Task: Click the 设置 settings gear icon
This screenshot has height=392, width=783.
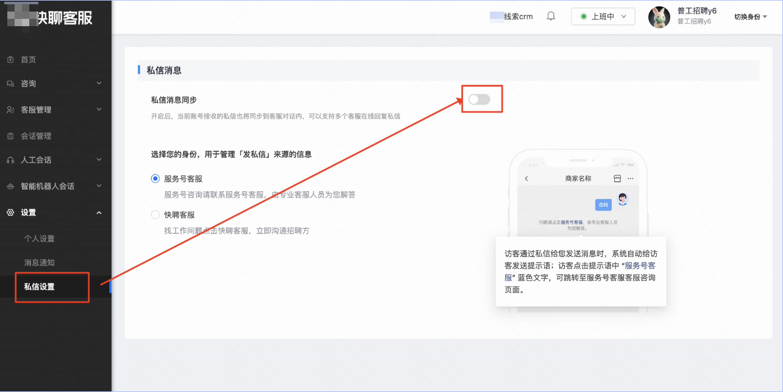Action: pos(10,212)
